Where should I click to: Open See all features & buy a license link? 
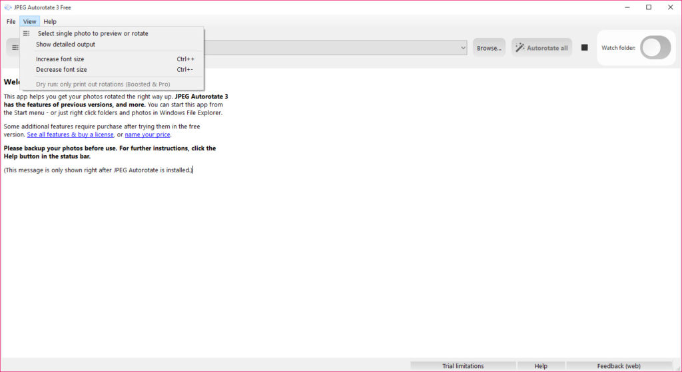click(x=70, y=134)
